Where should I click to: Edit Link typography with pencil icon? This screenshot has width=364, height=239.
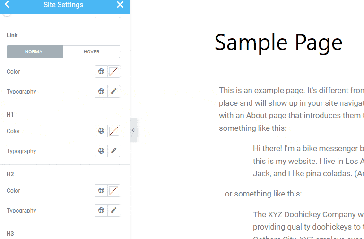(x=114, y=92)
